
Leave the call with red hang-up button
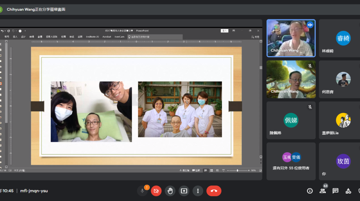coord(214,191)
